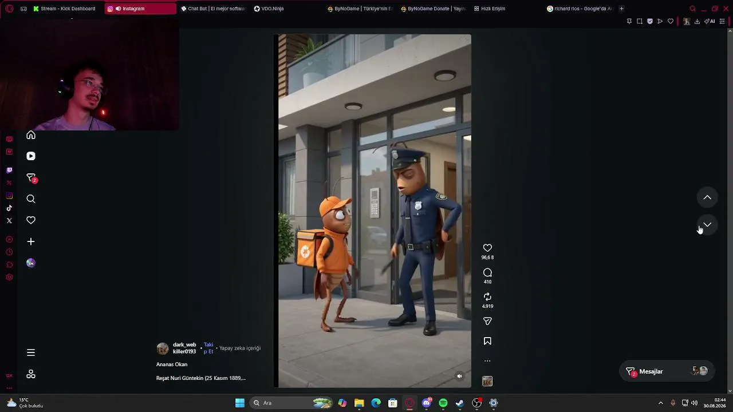733x412 pixels.
Task: Switch to the Instagram tab
Action: pos(140,9)
